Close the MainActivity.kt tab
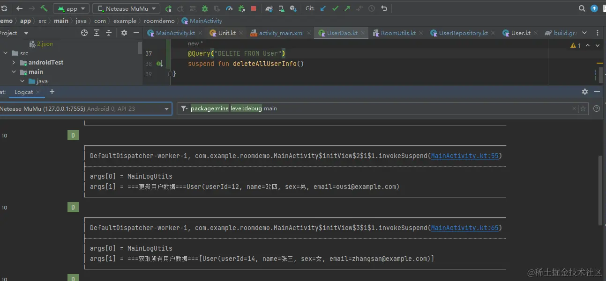Screen dimensions: 606x281 click(x=200, y=33)
